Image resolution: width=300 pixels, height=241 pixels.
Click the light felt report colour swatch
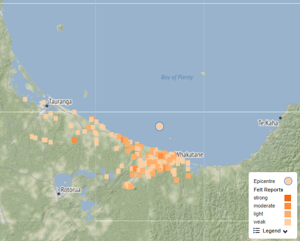288,214
